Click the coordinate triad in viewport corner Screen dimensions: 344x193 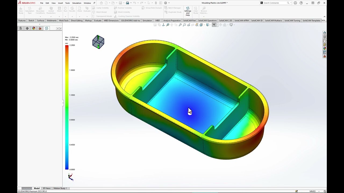click(71, 177)
